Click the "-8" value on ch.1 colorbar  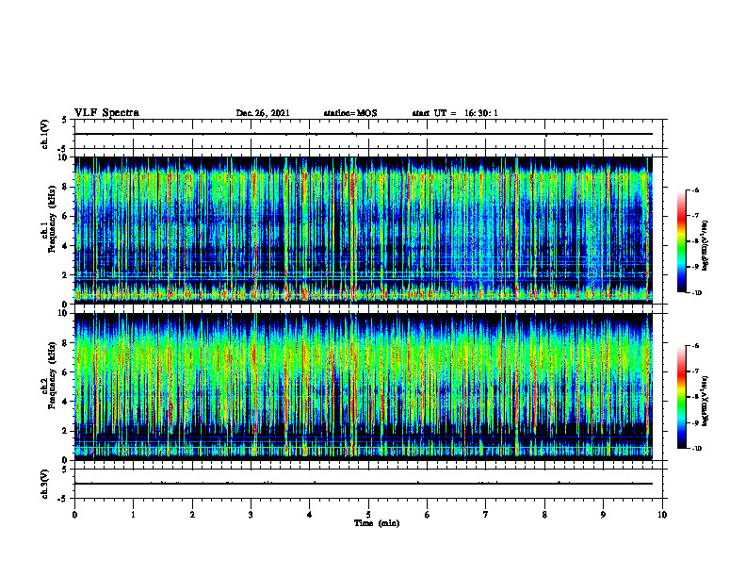click(694, 241)
